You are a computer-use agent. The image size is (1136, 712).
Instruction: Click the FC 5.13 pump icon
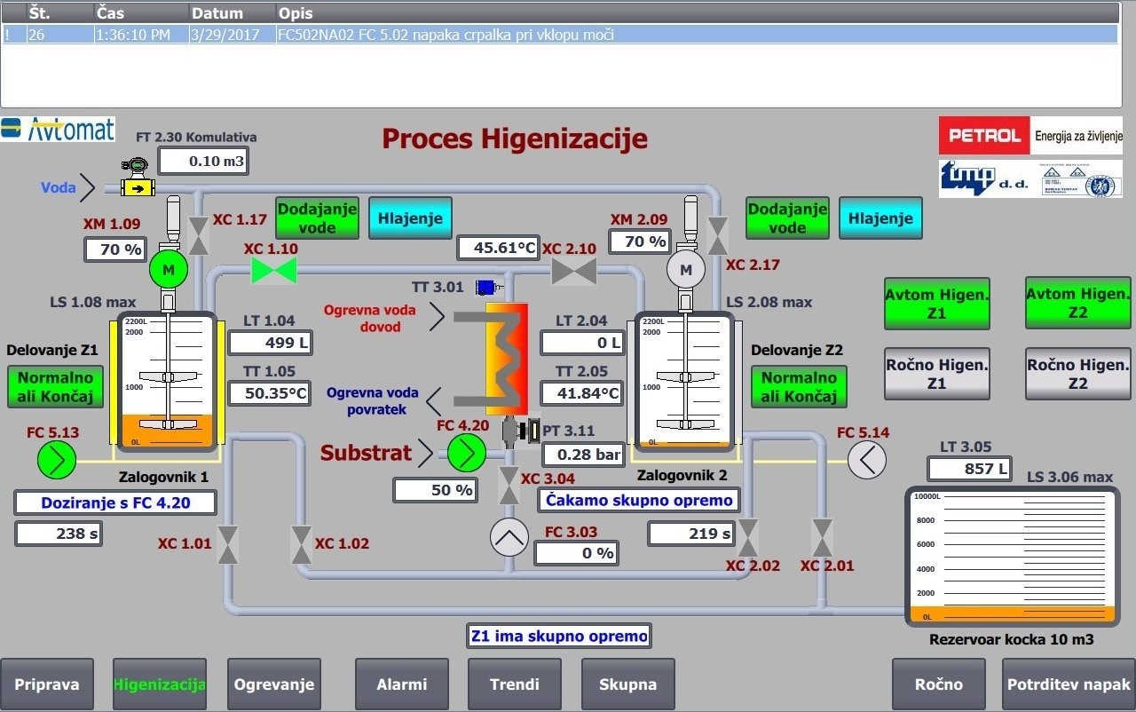pyautogui.click(x=56, y=461)
